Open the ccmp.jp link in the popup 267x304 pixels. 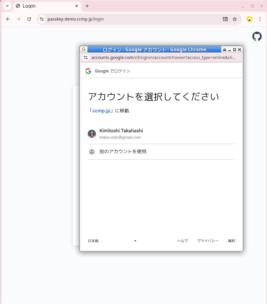tap(101, 111)
